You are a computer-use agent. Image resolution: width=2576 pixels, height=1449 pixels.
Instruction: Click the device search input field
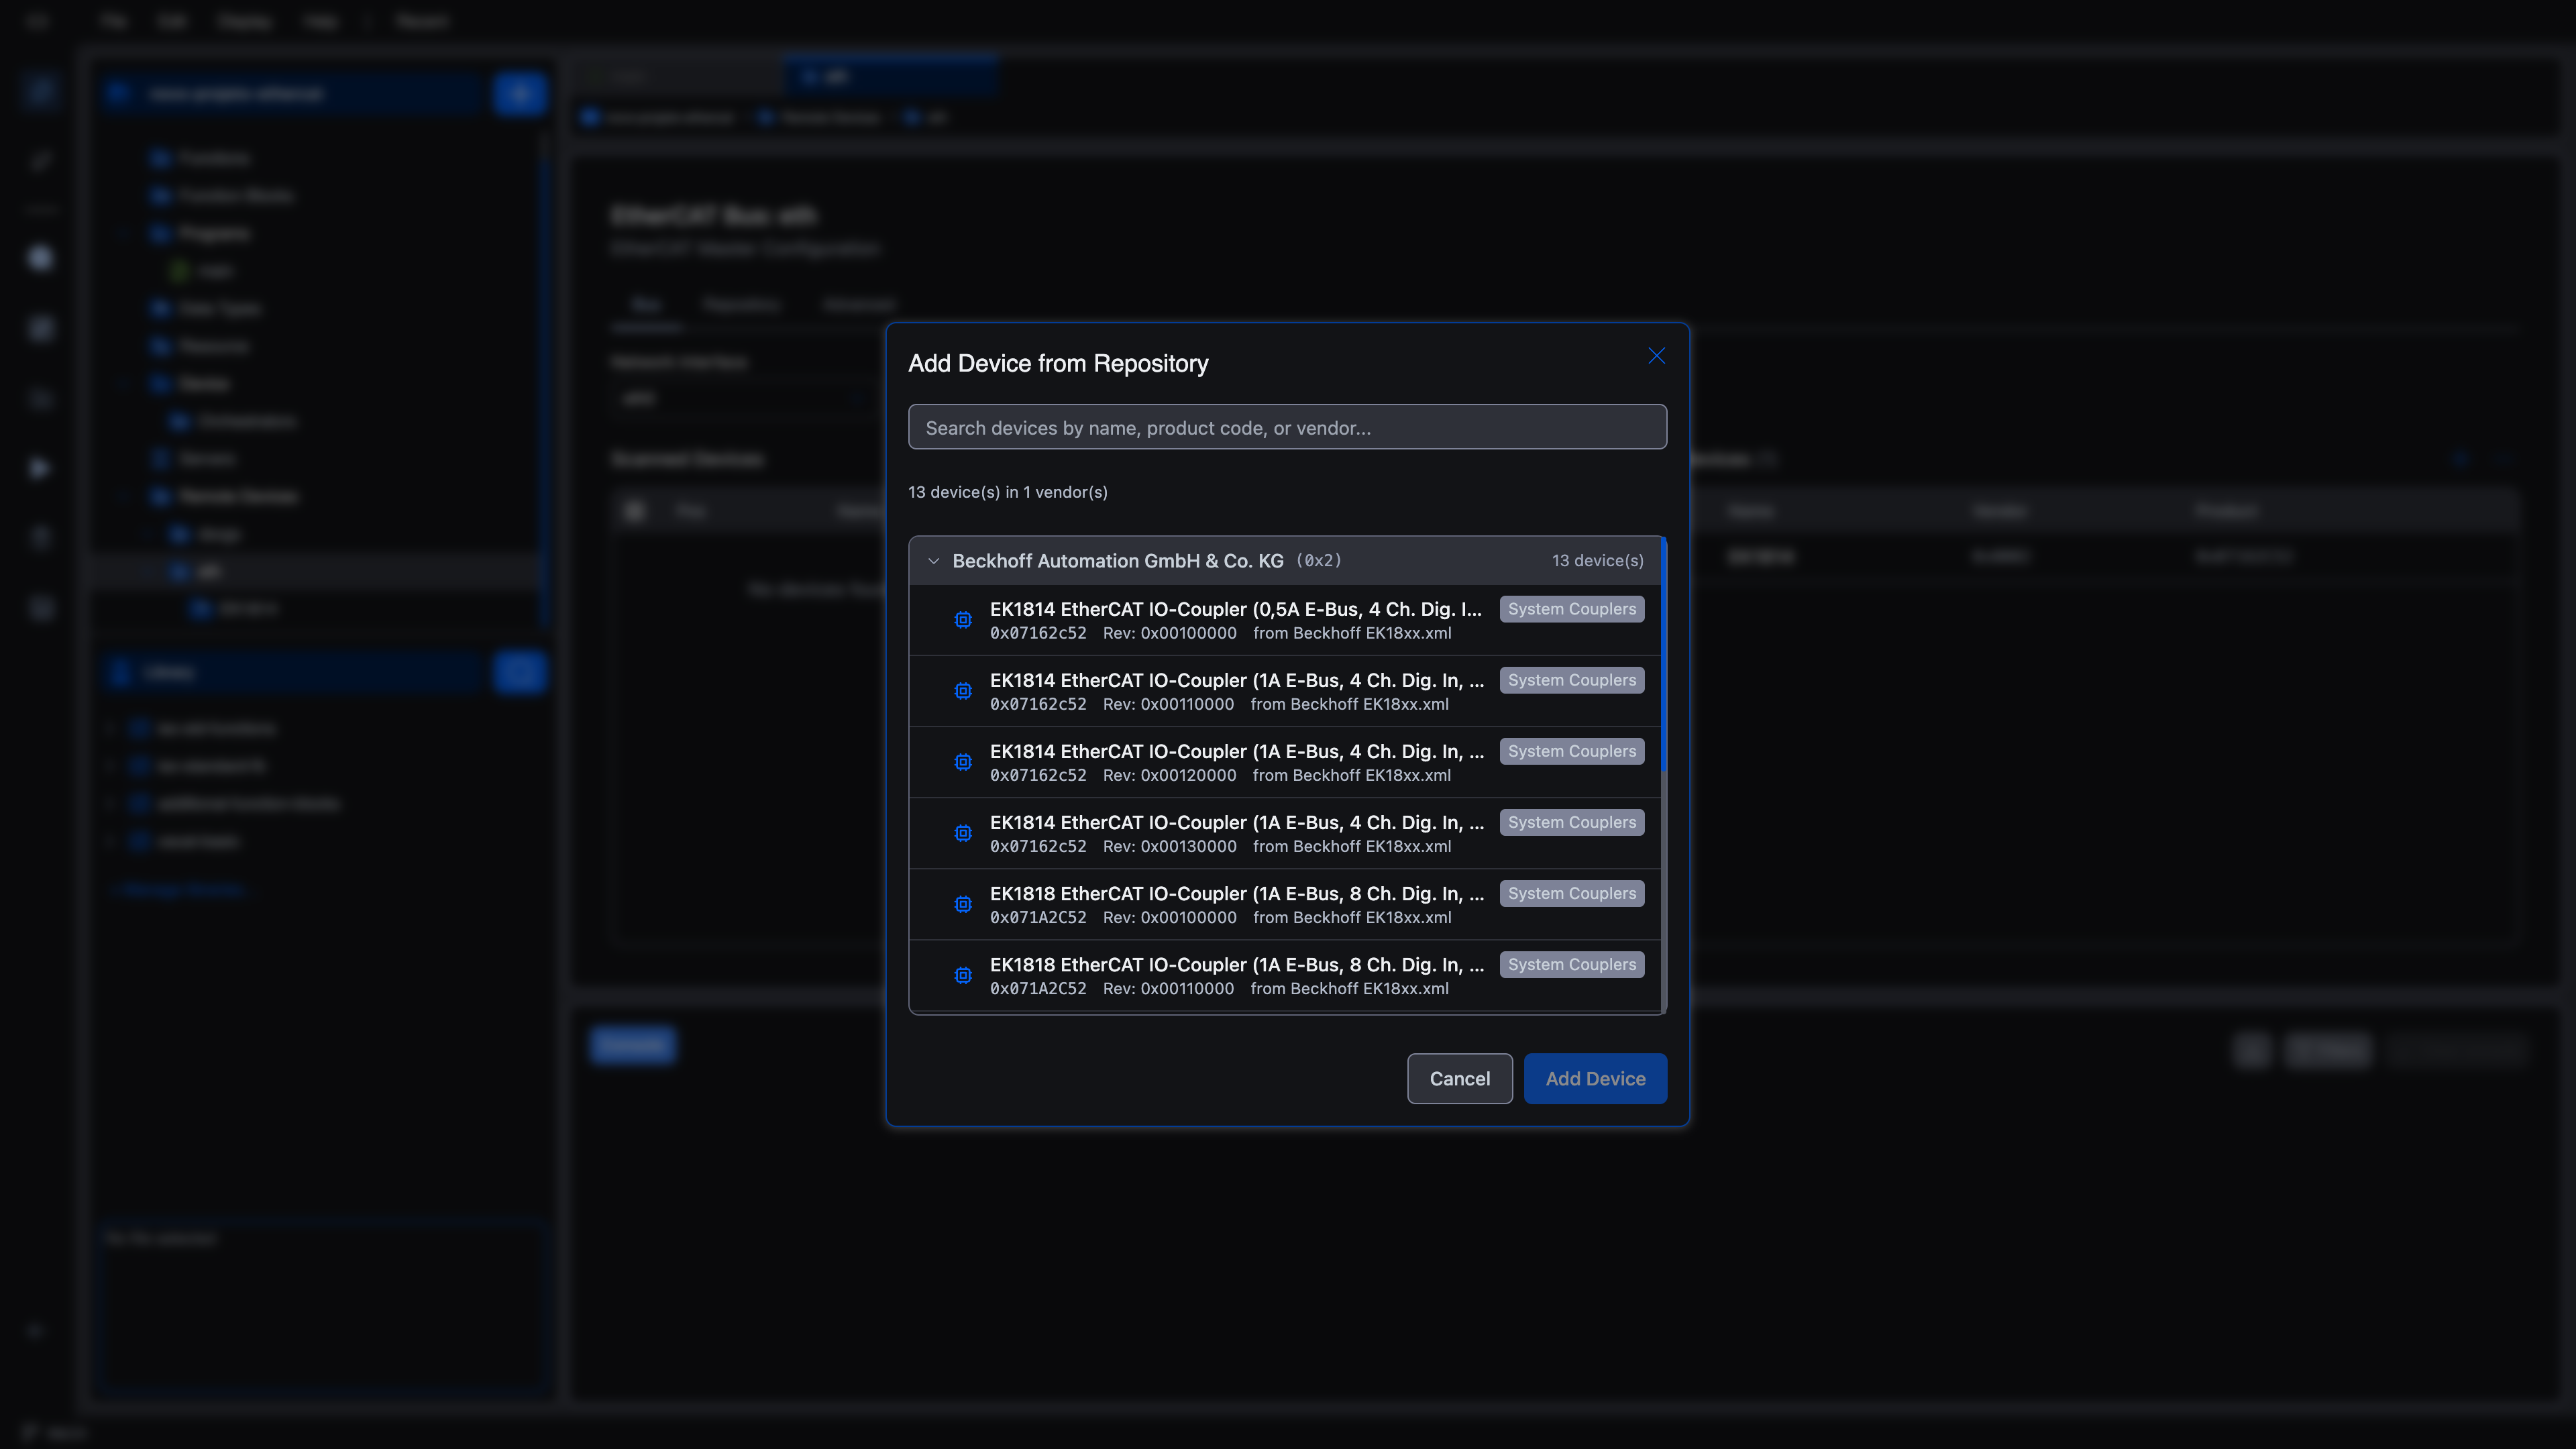click(x=1287, y=427)
